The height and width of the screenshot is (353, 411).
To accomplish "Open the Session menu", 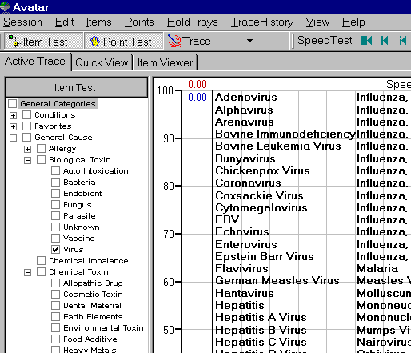I will tap(22, 22).
